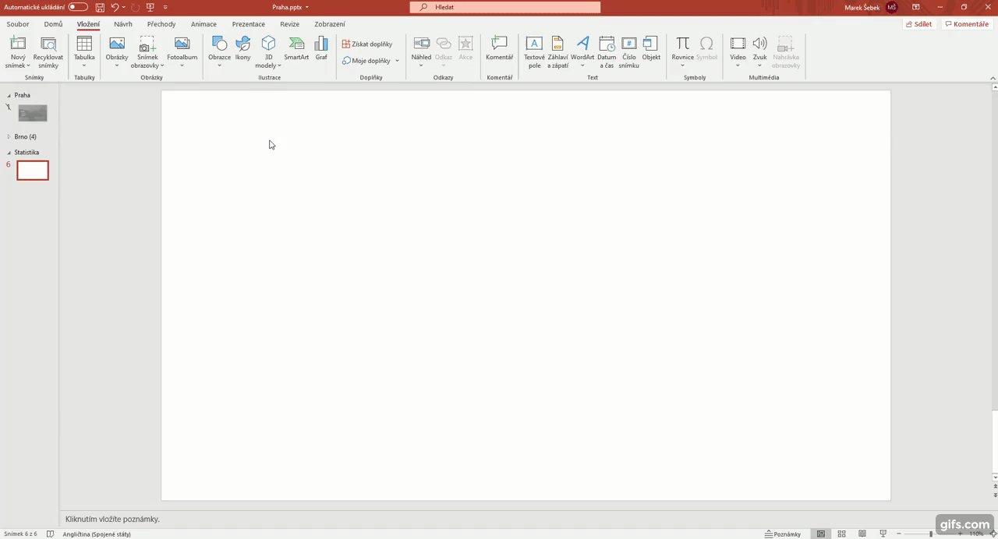
Task: Select the slide 6 thumbnail
Action: coord(32,170)
